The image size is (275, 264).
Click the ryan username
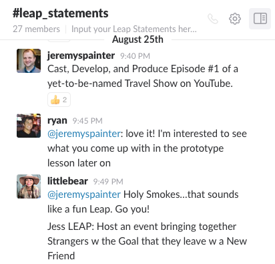(57, 120)
